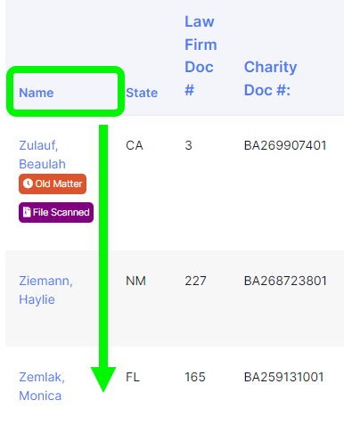Click law firm doc number 165

(195, 377)
